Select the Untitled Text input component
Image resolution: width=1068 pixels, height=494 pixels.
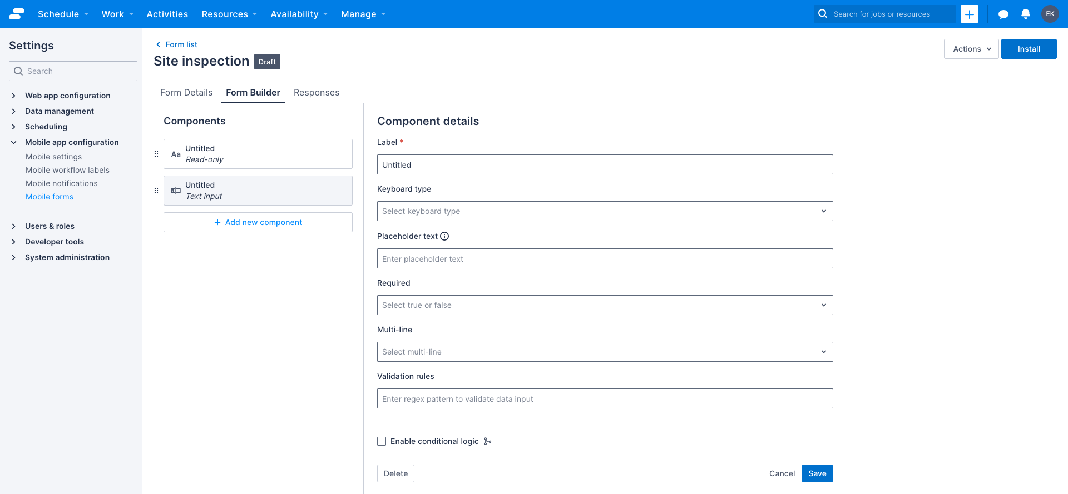pyautogui.click(x=258, y=191)
